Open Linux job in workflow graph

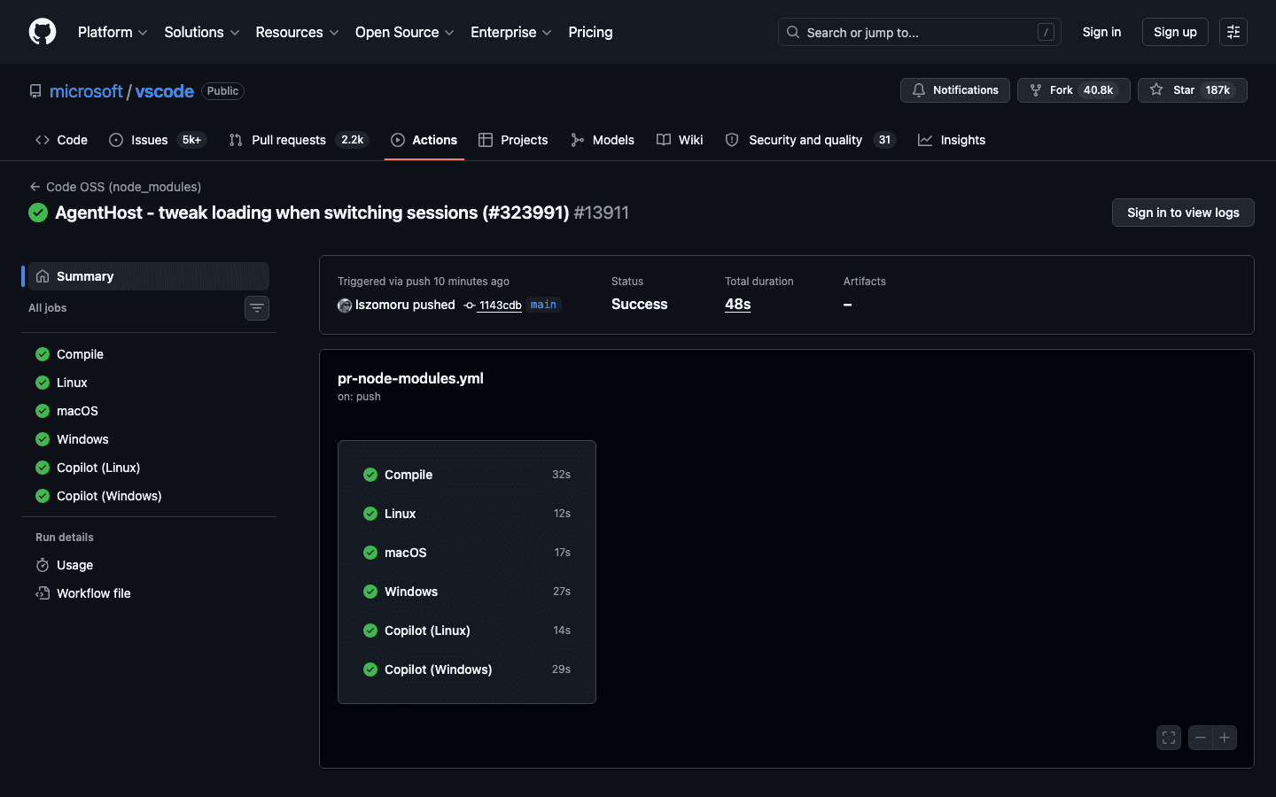click(x=467, y=514)
